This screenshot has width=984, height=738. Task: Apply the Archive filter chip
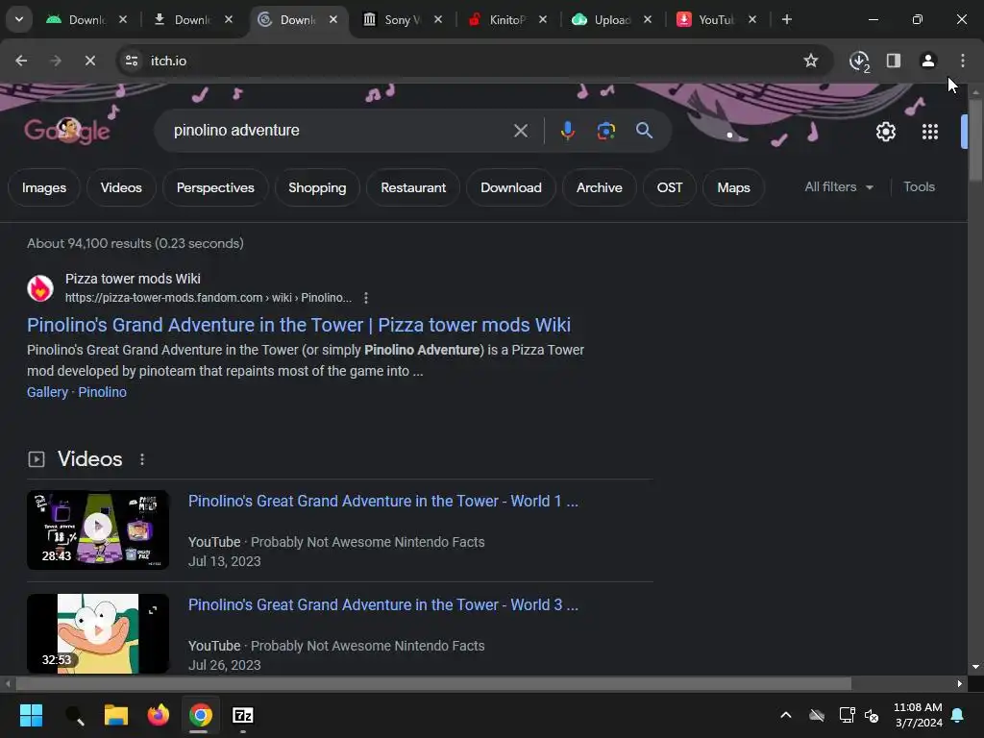pos(600,187)
